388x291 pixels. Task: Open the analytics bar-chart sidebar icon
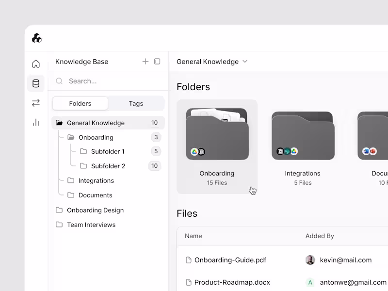[x=35, y=122]
